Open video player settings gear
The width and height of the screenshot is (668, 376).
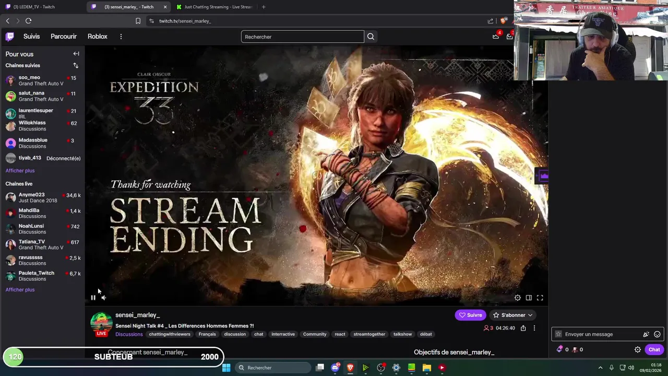[518, 298]
